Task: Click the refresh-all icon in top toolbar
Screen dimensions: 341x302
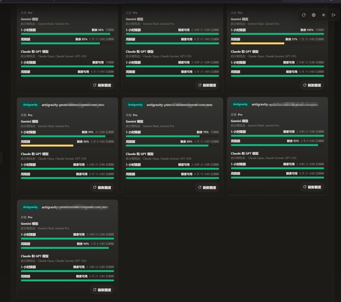Action: 304,15
